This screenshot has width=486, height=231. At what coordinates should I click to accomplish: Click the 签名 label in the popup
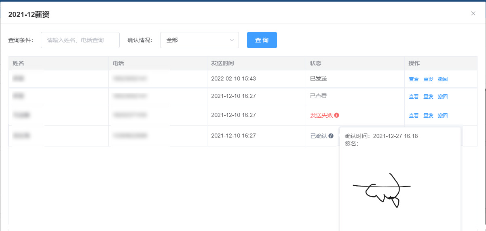pyautogui.click(x=352, y=144)
